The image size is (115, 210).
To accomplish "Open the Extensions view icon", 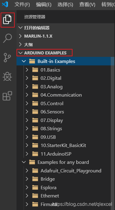I will click(7, 96).
